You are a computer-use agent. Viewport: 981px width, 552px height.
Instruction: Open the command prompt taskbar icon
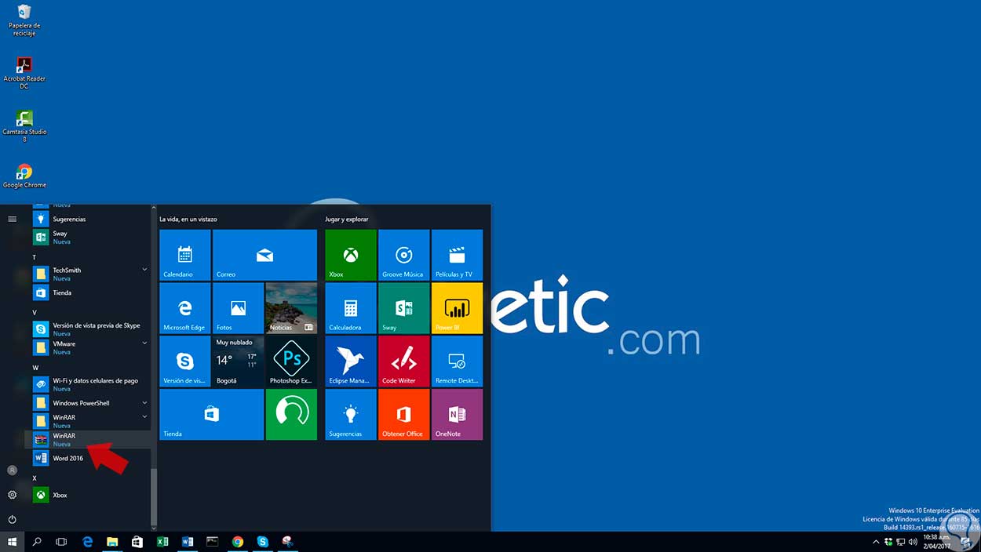(212, 542)
